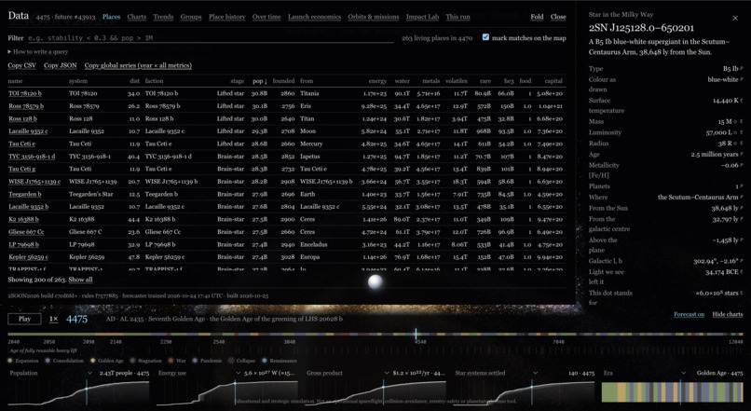
Task: Click the Renaissance legend dot
Action: click(265, 361)
